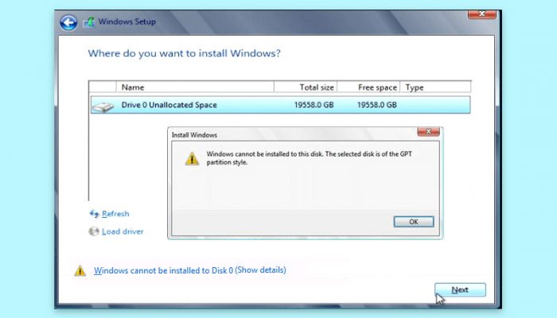Open the Load driver link
Screen dimensions: 557x318
(123, 231)
